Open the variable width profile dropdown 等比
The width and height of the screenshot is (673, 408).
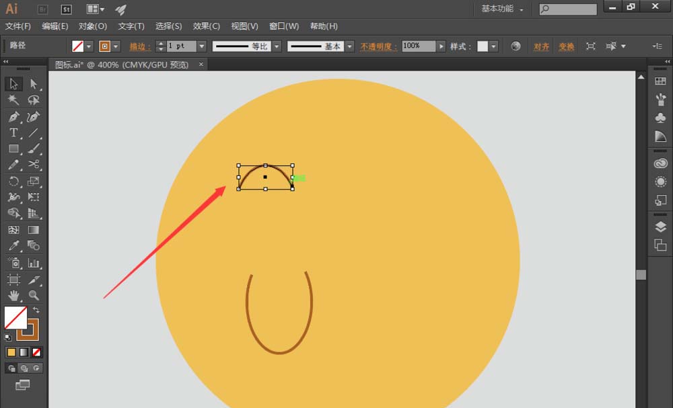coord(277,46)
